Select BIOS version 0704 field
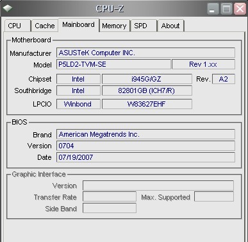This screenshot has height=242, width=248. pyautogui.click(x=145, y=146)
